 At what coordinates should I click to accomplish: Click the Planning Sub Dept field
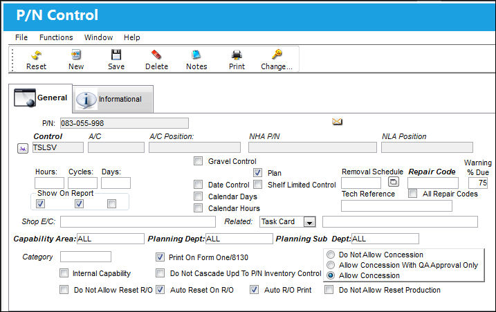point(385,239)
